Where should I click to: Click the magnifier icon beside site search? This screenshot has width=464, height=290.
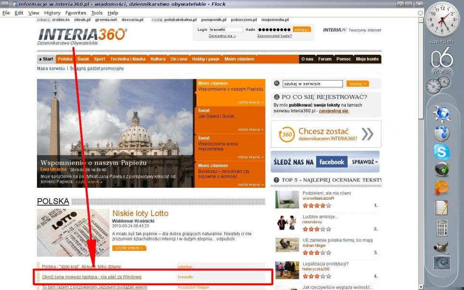277,84
